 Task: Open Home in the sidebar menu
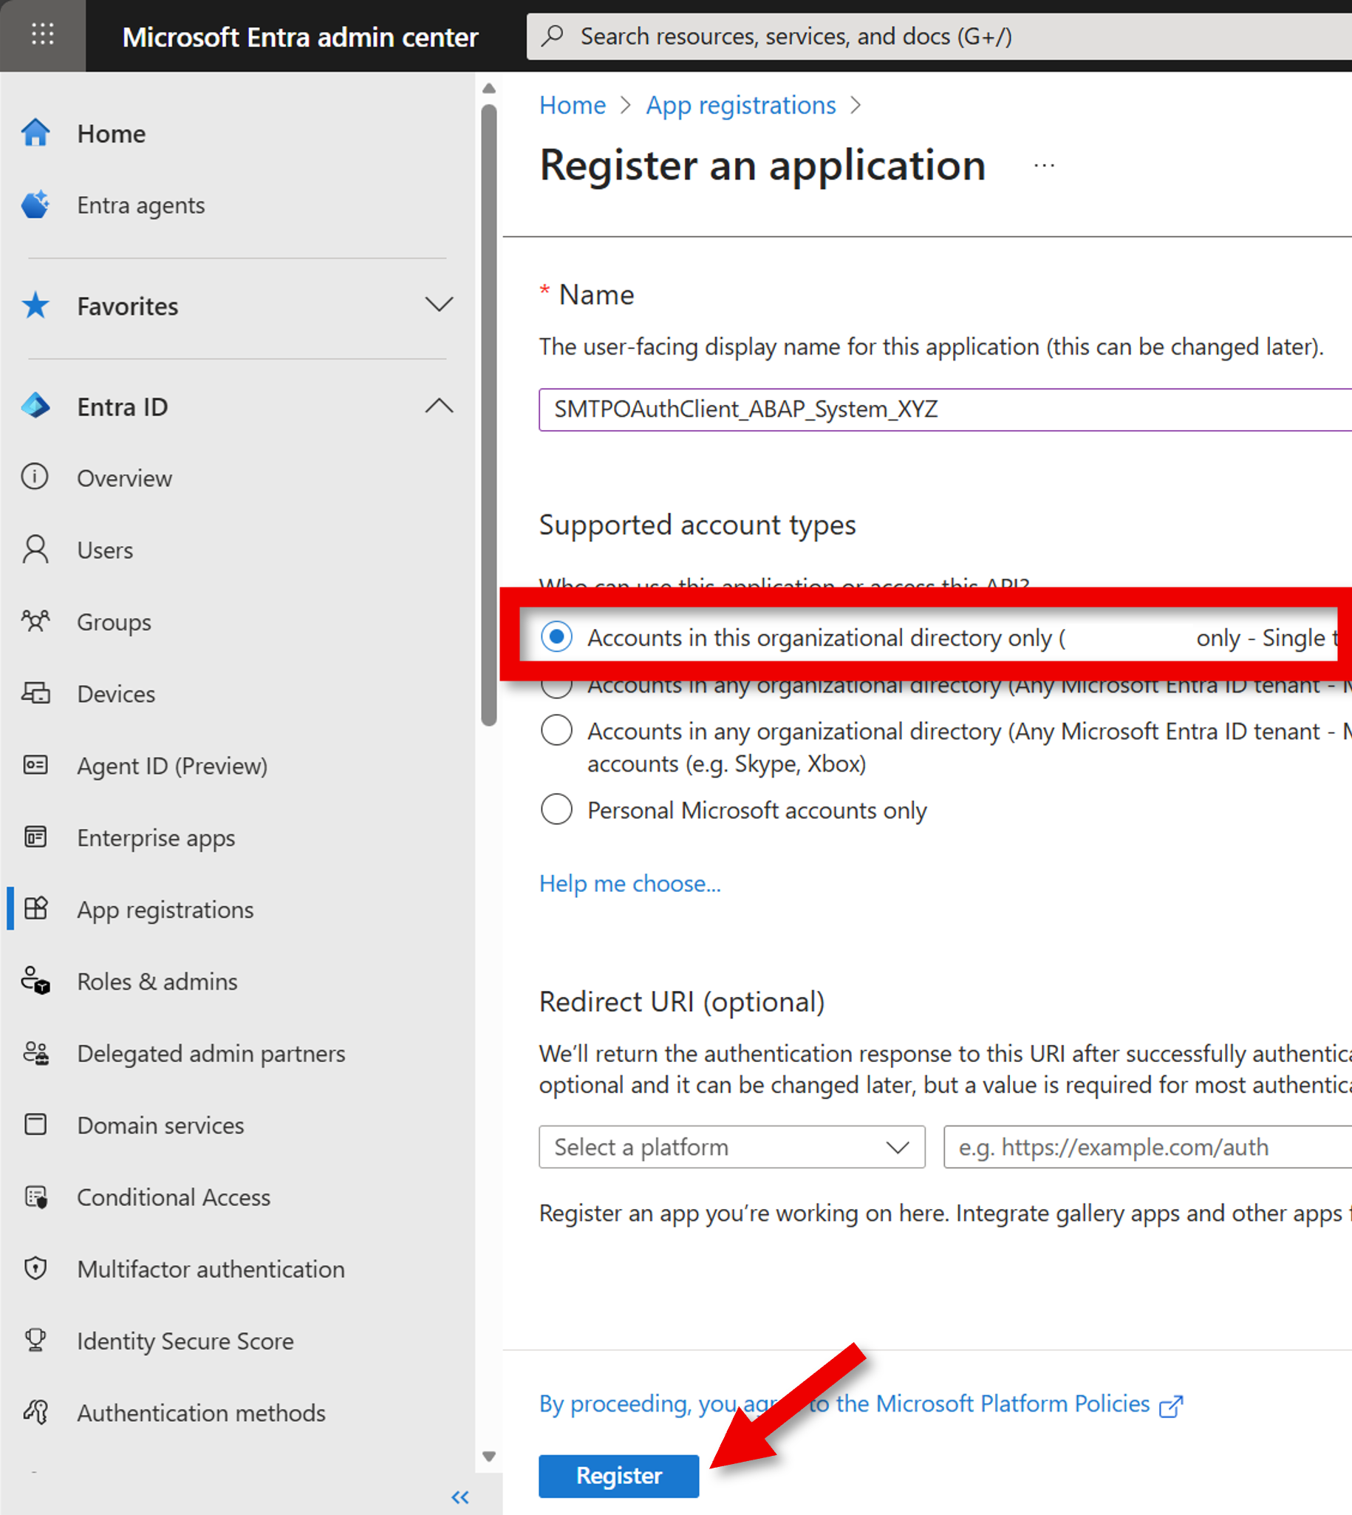(x=112, y=134)
